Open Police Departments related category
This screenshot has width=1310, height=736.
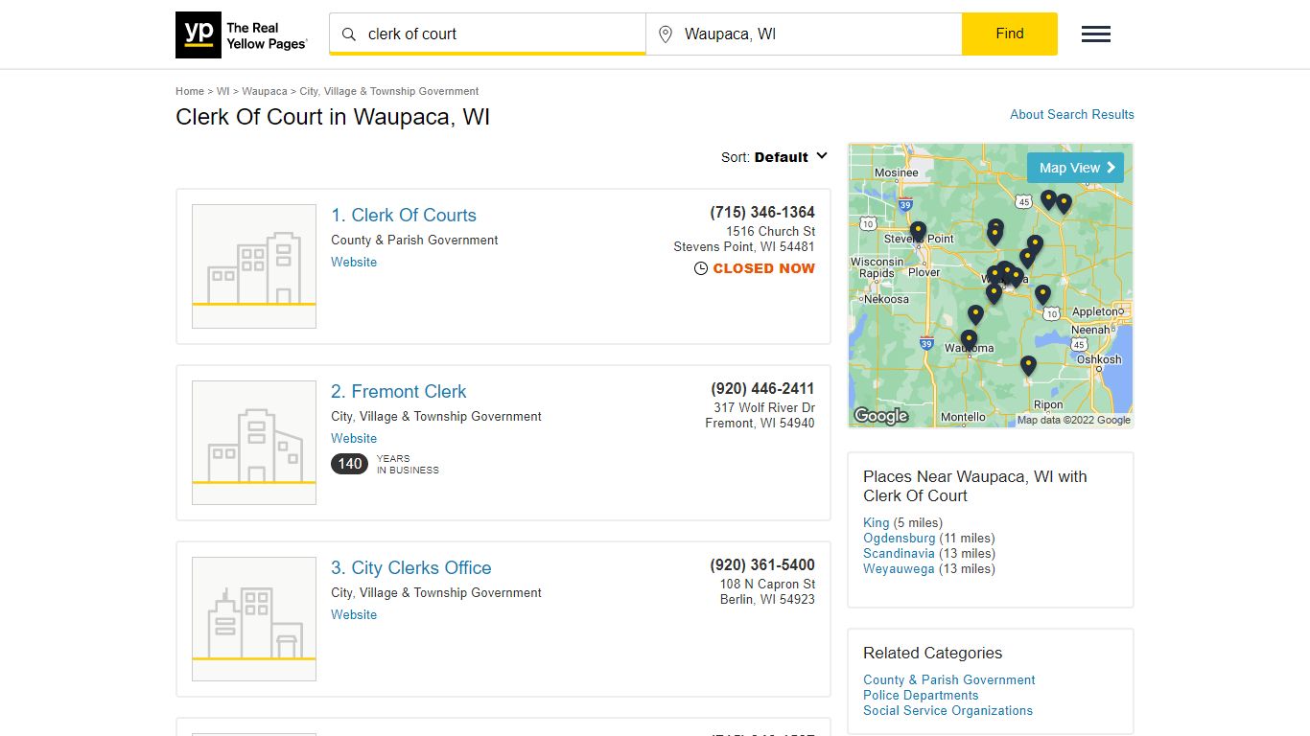click(921, 695)
